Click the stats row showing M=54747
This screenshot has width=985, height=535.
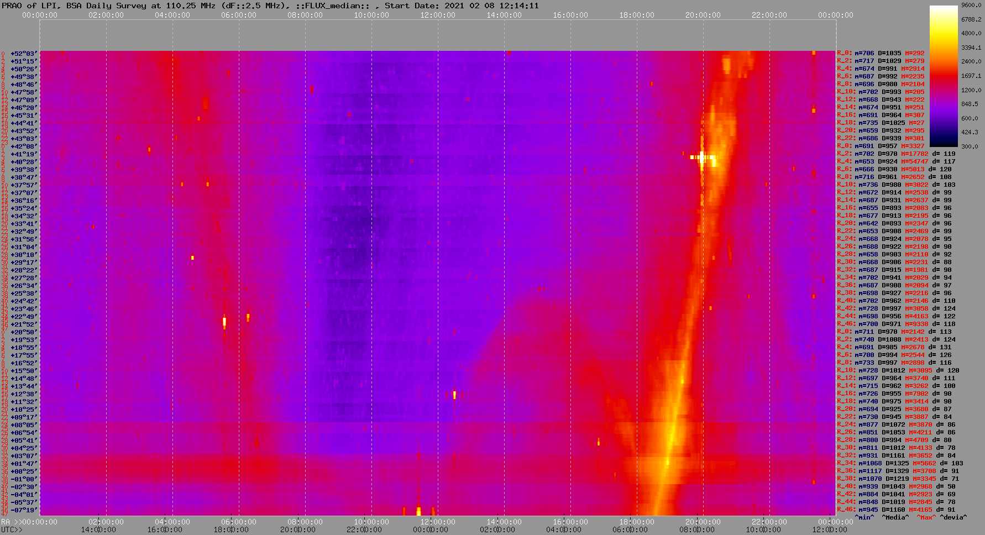coord(896,162)
